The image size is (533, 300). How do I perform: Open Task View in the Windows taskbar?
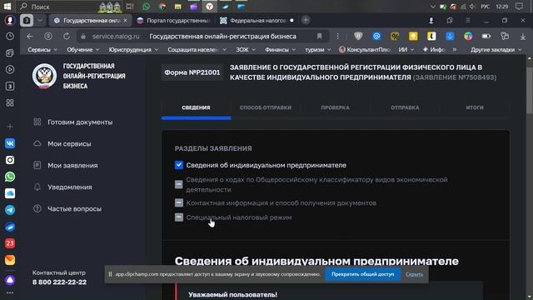point(130,7)
